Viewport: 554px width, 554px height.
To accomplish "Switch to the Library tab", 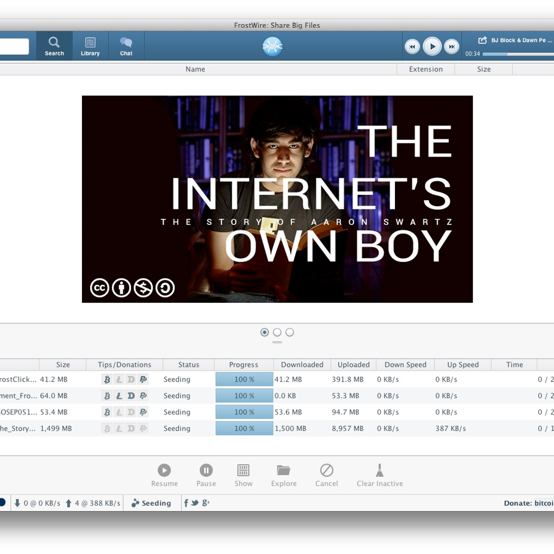I will pyautogui.click(x=90, y=46).
